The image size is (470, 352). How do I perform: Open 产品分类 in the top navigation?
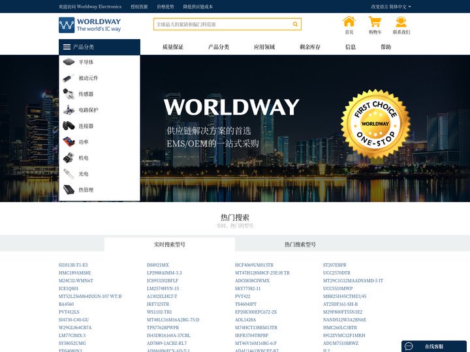click(219, 47)
